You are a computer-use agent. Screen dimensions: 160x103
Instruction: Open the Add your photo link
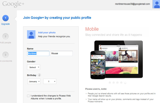(x=47, y=32)
